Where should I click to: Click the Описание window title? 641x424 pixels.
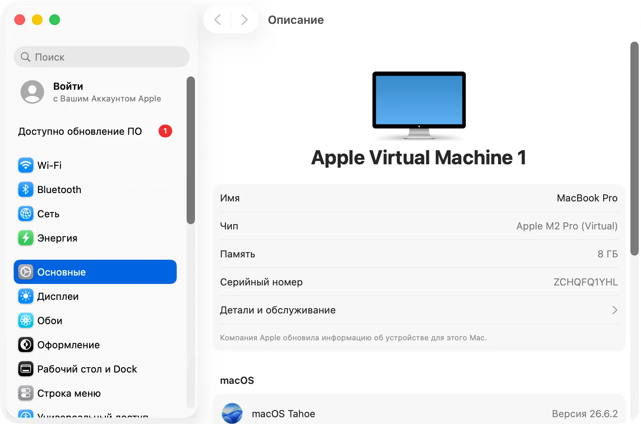(296, 20)
